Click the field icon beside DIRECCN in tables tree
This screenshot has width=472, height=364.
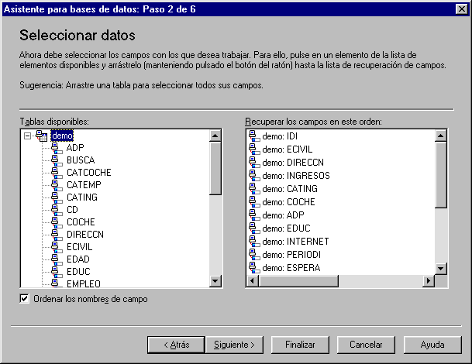coord(57,235)
